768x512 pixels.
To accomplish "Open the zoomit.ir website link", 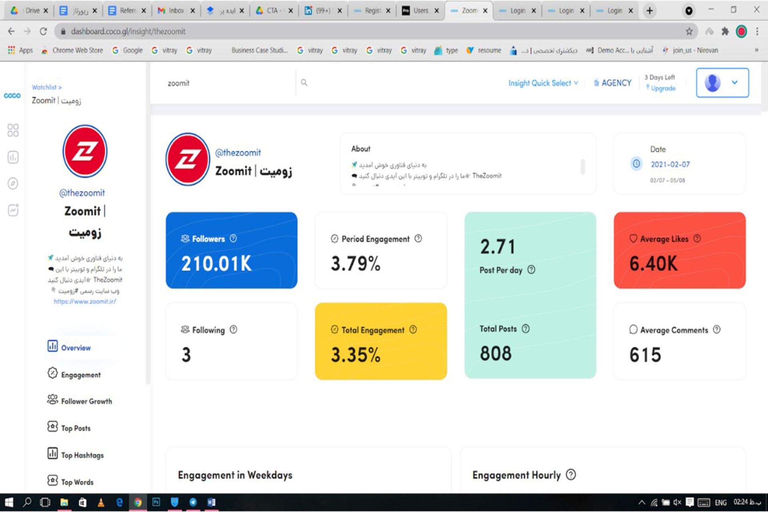I will (x=85, y=302).
